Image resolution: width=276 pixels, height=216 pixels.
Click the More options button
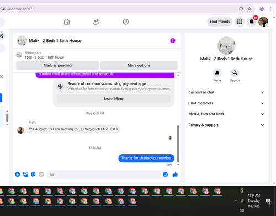[x=139, y=65]
